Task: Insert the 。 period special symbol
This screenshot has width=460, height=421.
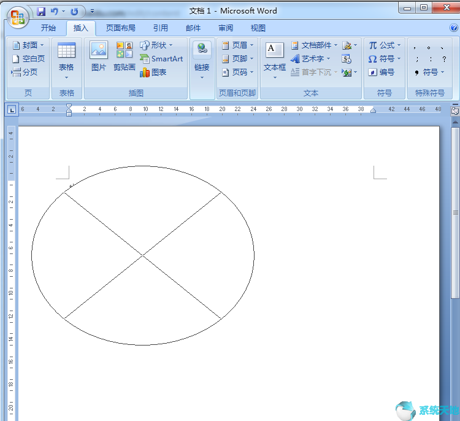Action: pos(429,47)
